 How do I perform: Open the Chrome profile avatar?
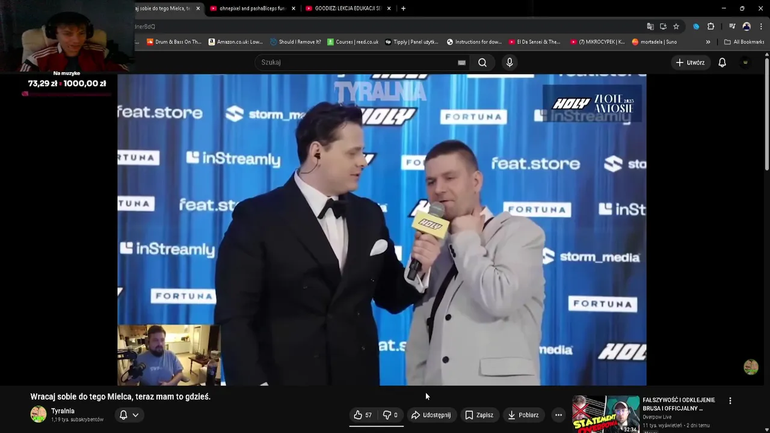point(747,26)
